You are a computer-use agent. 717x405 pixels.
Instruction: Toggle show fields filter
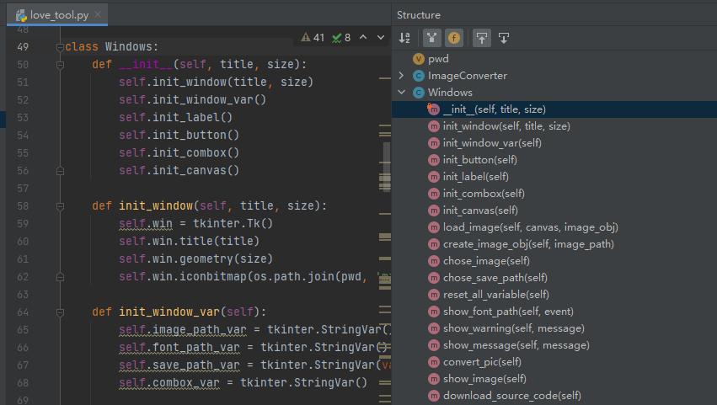click(x=453, y=38)
